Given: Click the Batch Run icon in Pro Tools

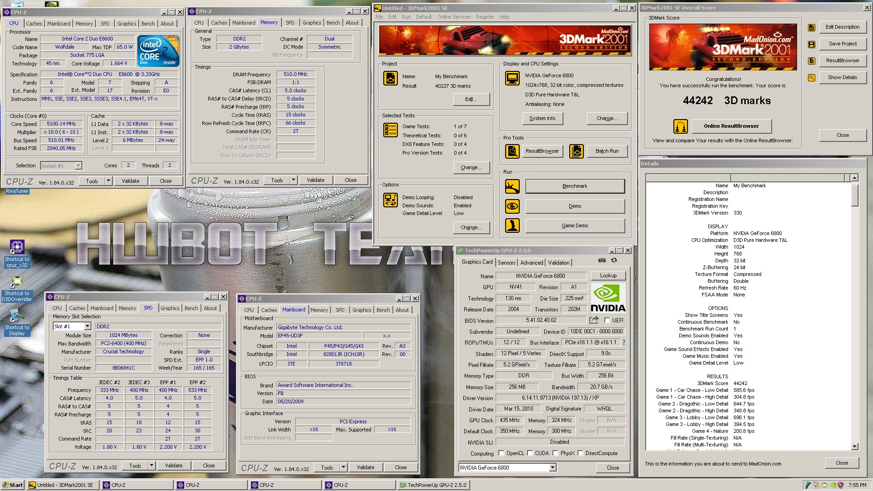Looking at the screenshot, I should coord(576,151).
